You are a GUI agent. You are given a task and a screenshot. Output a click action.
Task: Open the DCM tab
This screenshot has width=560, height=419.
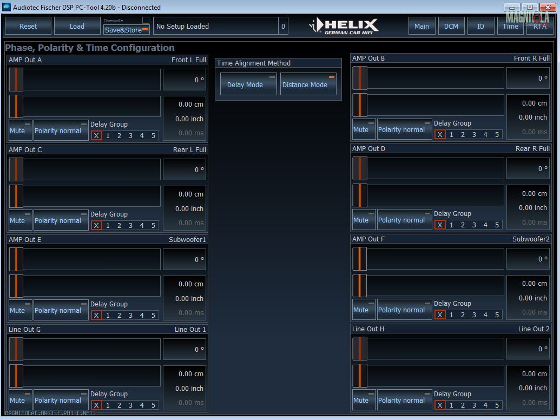coord(451,26)
